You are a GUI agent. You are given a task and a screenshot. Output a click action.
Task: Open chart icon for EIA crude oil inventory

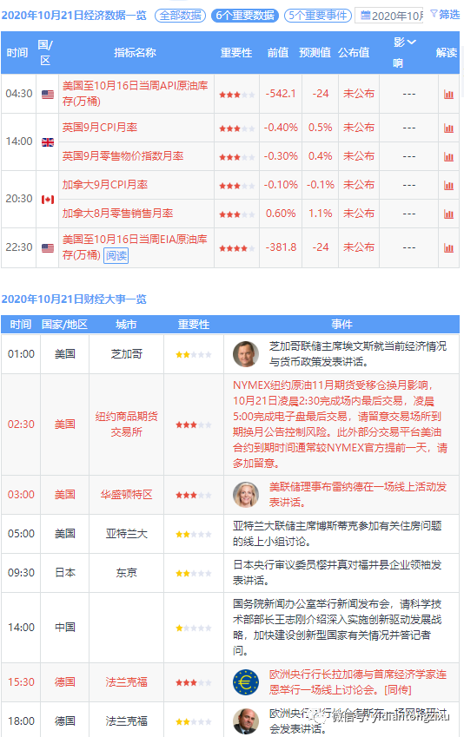[x=448, y=248]
